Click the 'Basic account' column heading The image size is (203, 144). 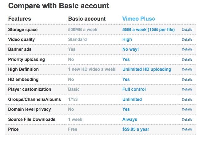[x=87, y=19]
